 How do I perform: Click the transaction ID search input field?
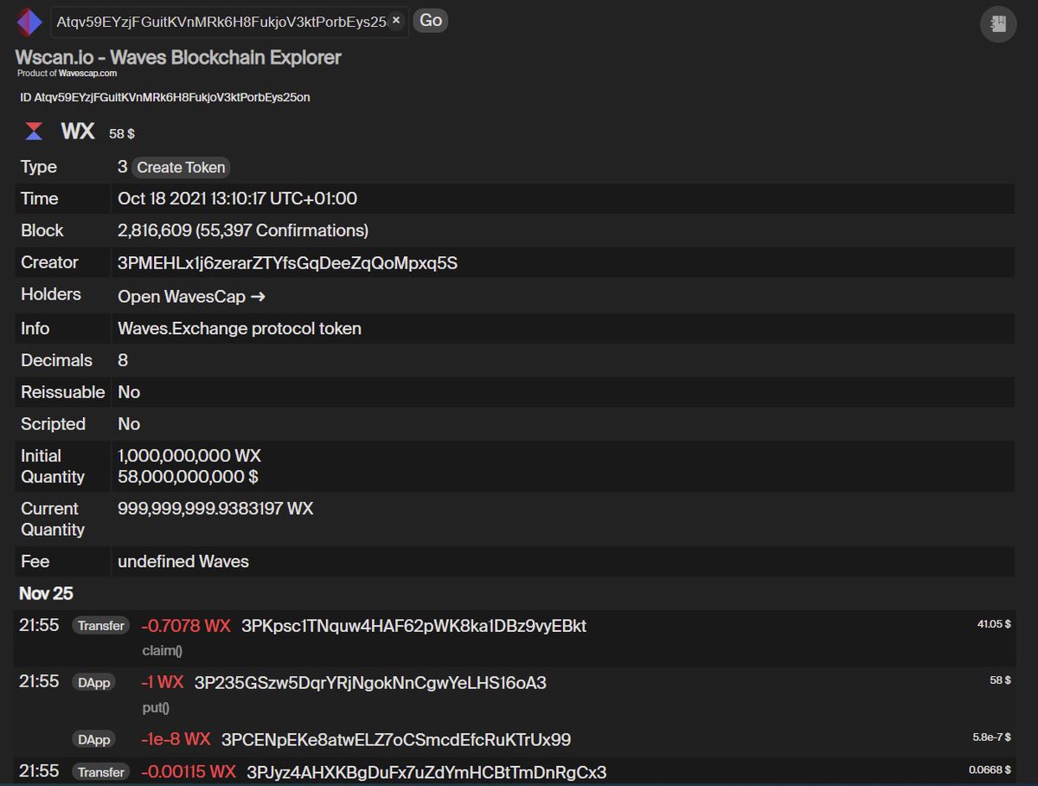227,21
